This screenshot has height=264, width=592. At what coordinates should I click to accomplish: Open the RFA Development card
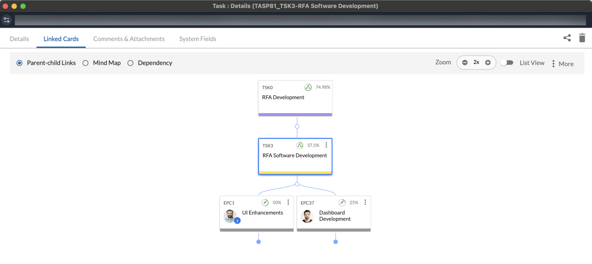[295, 98]
